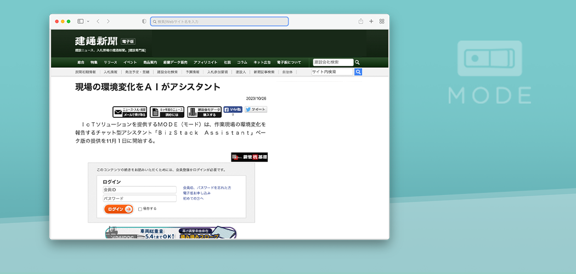Open the コラム menu item
Screen dimensions: 576x274
tap(242, 62)
